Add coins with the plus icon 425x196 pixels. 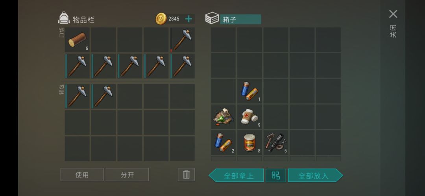point(188,19)
